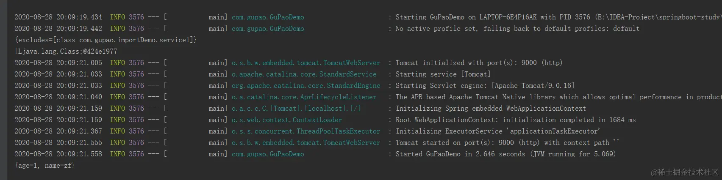Click the 'Initializing ExecutorService' log message
Viewport: 722px width, 180px height.
[x=497, y=131]
